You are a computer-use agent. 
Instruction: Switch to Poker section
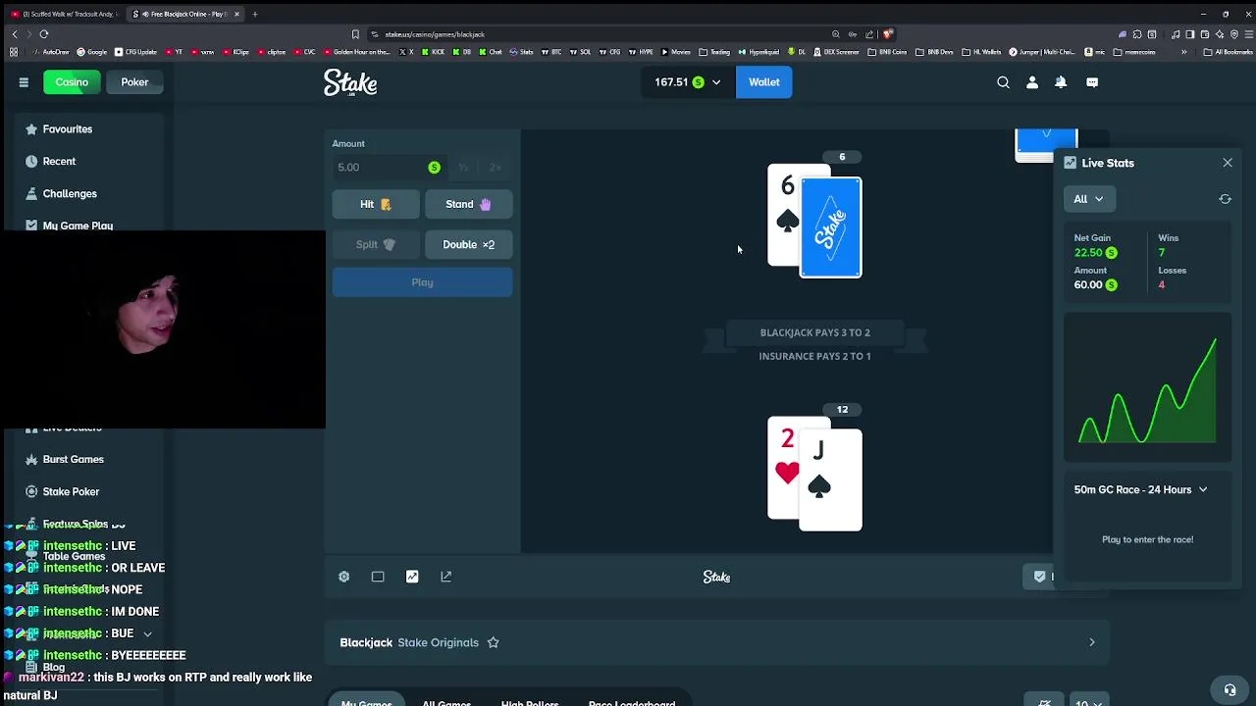[x=134, y=82]
